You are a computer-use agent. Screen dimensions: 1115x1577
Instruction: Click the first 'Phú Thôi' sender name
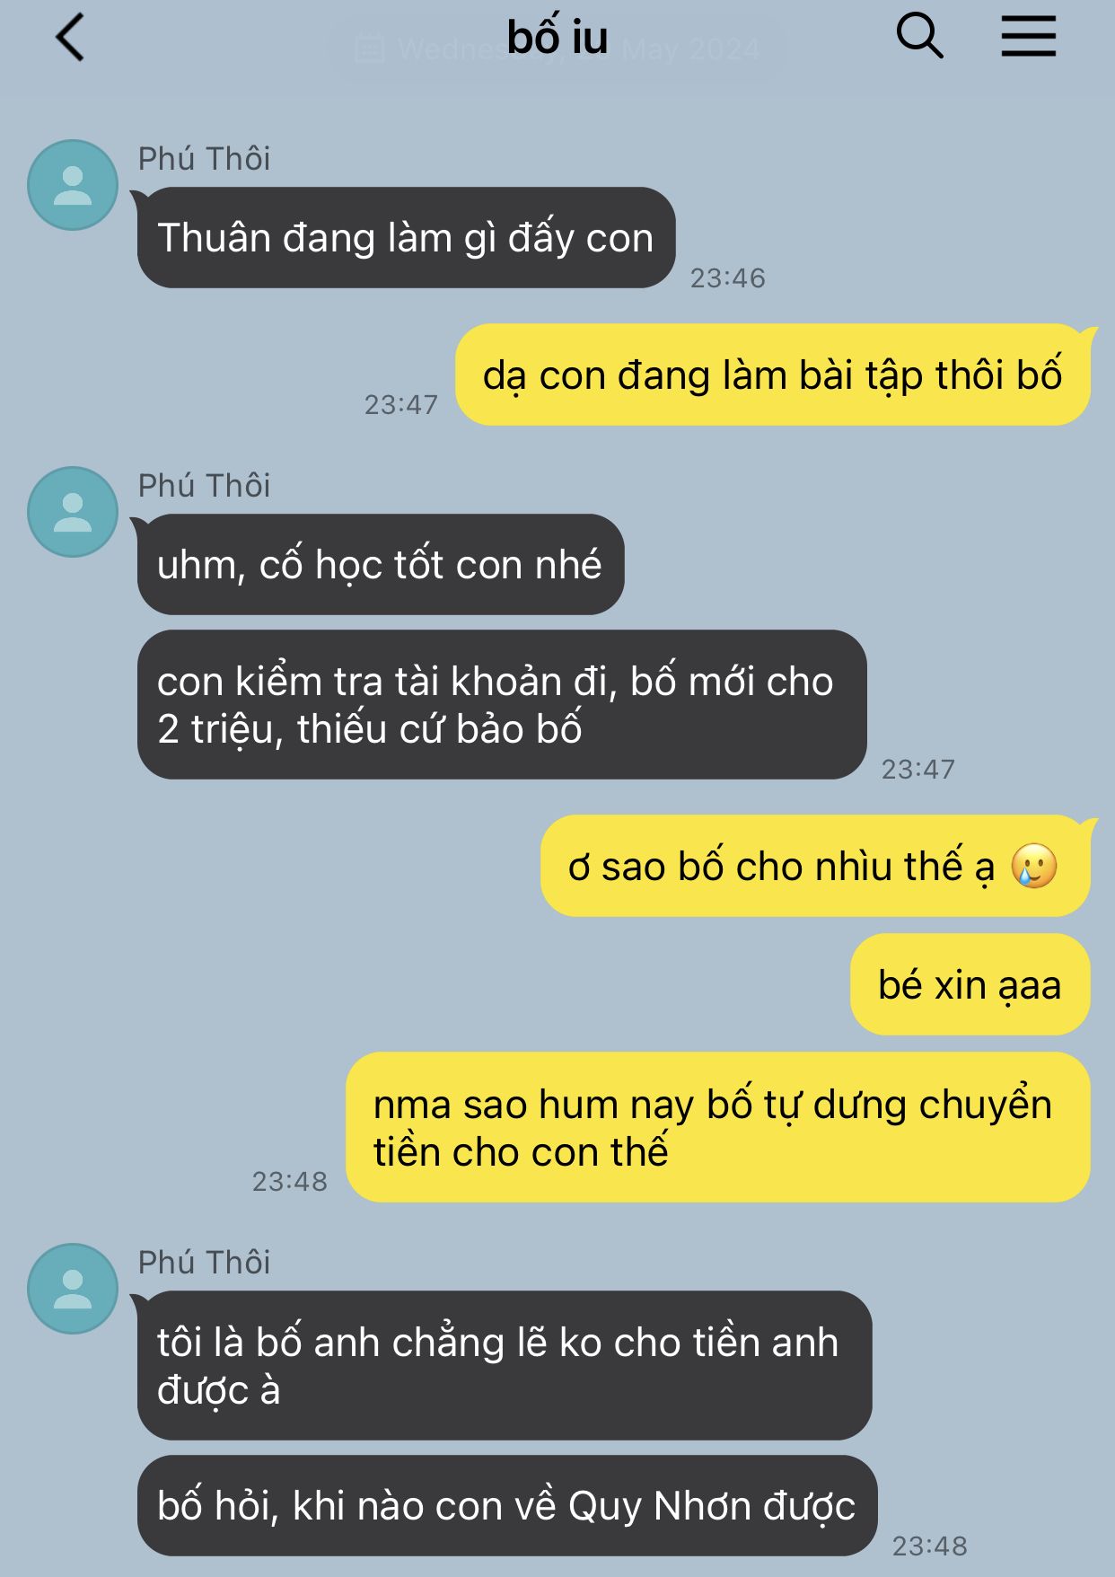pyautogui.click(x=204, y=159)
